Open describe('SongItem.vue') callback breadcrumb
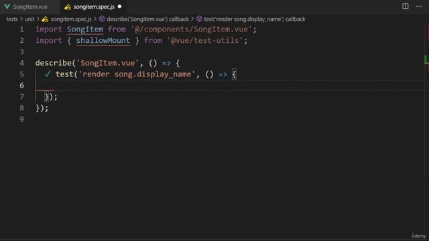Viewport: 429px width, 241px height. coord(147,19)
